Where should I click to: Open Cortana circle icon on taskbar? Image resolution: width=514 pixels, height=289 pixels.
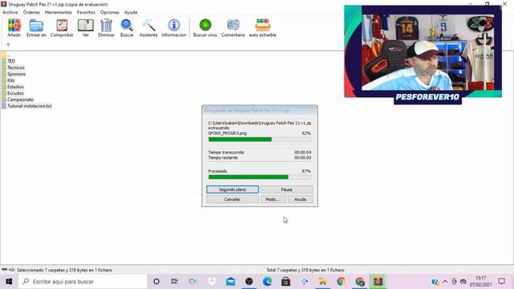point(157,282)
